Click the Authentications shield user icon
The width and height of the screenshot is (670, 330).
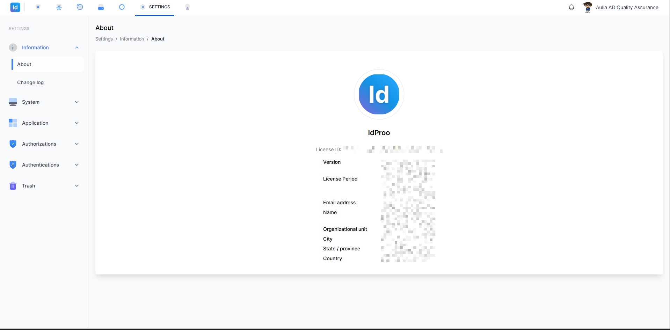click(13, 165)
